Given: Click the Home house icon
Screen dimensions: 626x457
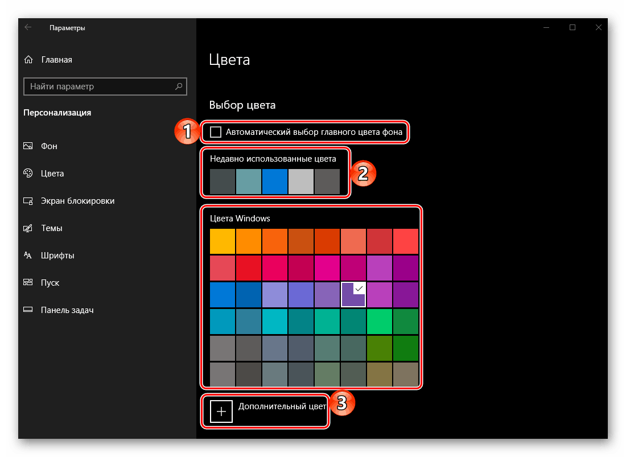Looking at the screenshot, I should [x=28, y=59].
